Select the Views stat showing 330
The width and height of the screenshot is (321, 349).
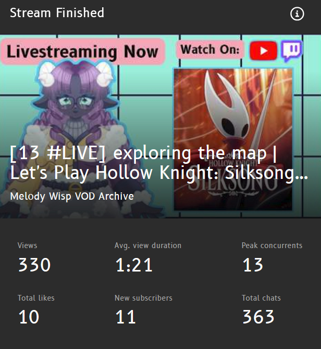tap(34, 265)
